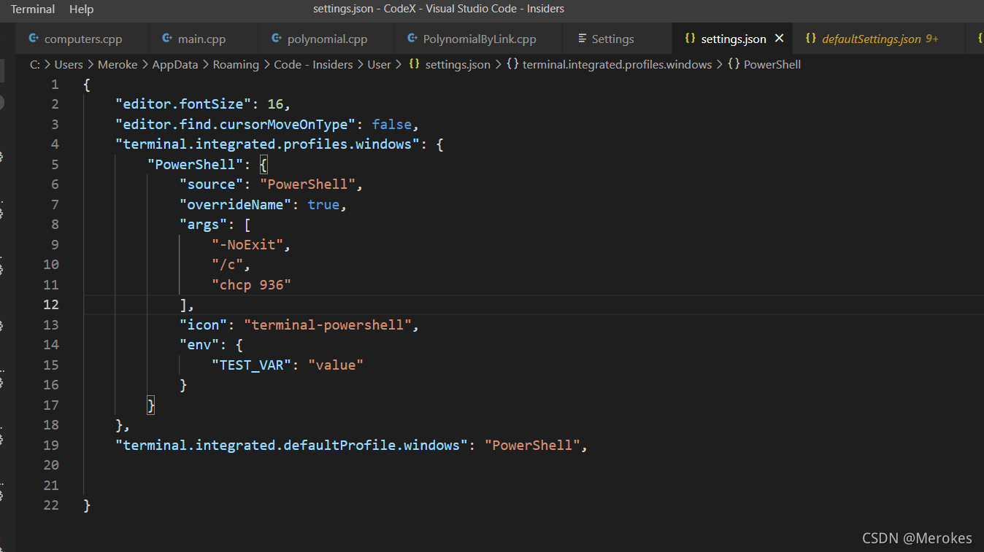
Task: Open the PowerShell breadcrumb
Action: click(772, 64)
